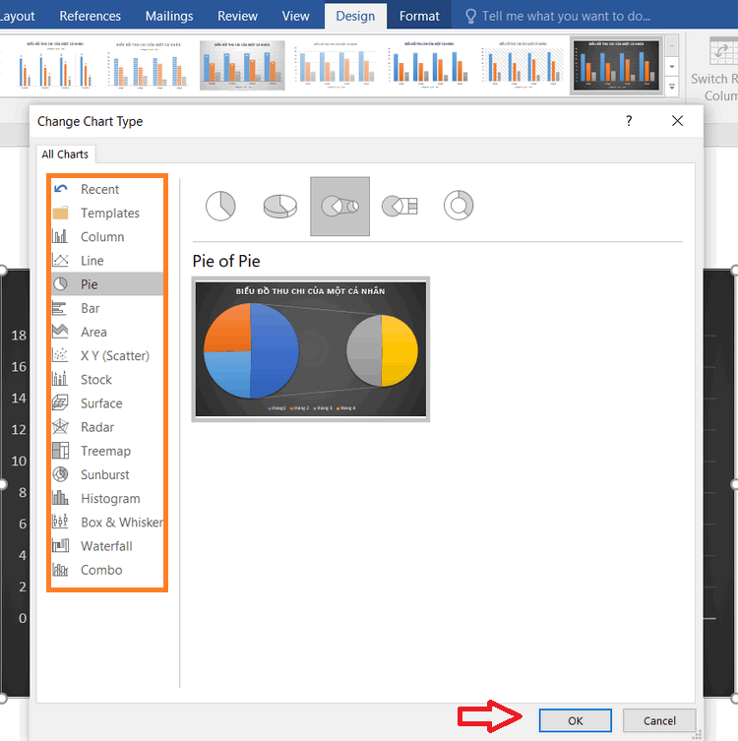Select the basic Pie chart subtype icon
The width and height of the screenshot is (738, 741).
pos(220,206)
